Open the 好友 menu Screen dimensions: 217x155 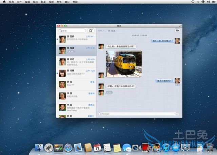click(43, 2)
